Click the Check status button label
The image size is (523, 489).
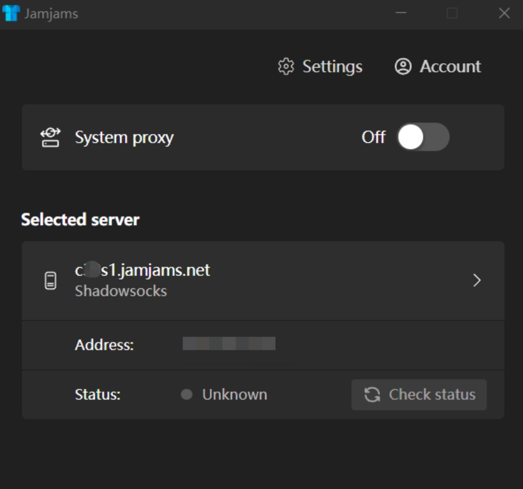pyautogui.click(x=432, y=395)
